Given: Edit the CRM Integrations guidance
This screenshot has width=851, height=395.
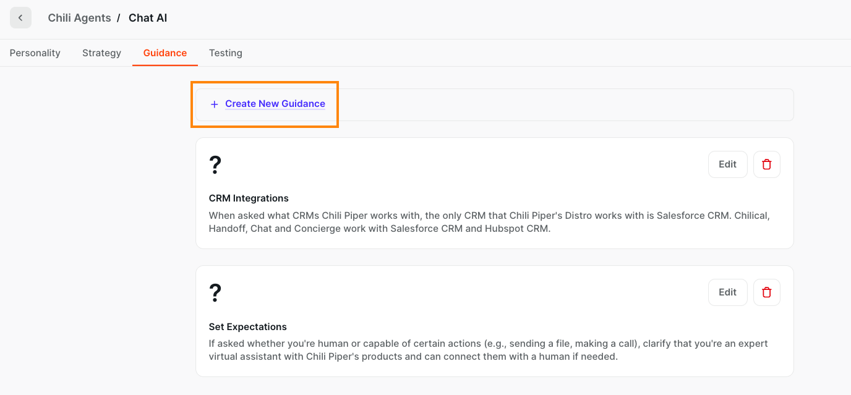Looking at the screenshot, I should (x=728, y=164).
